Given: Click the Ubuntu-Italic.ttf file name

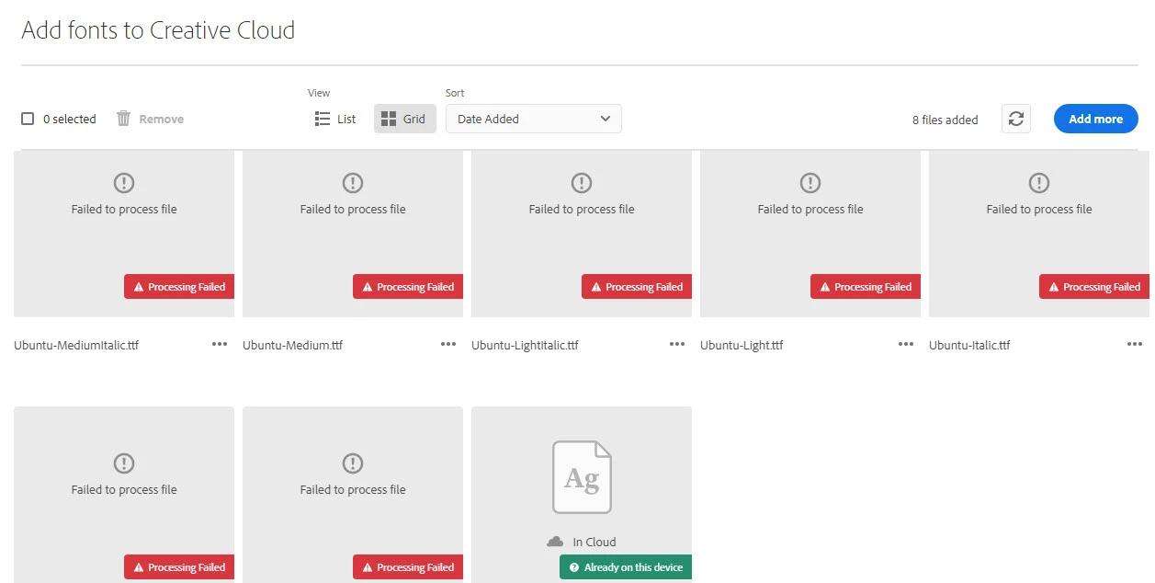Looking at the screenshot, I should [x=969, y=346].
